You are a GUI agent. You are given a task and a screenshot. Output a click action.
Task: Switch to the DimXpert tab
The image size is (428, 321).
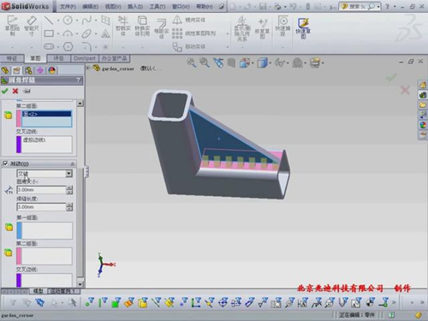(x=85, y=58)
